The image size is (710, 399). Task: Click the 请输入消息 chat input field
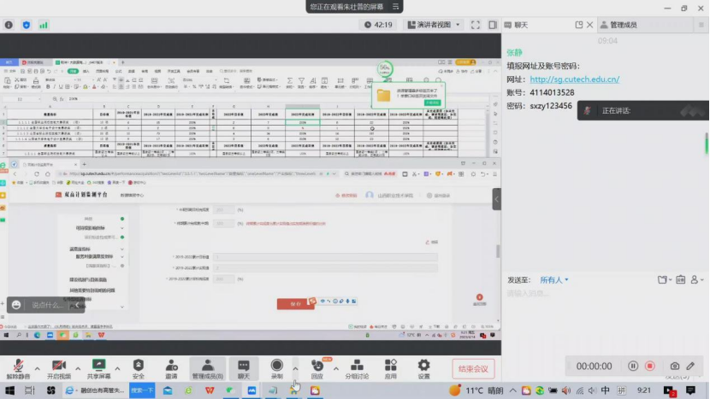599,294
